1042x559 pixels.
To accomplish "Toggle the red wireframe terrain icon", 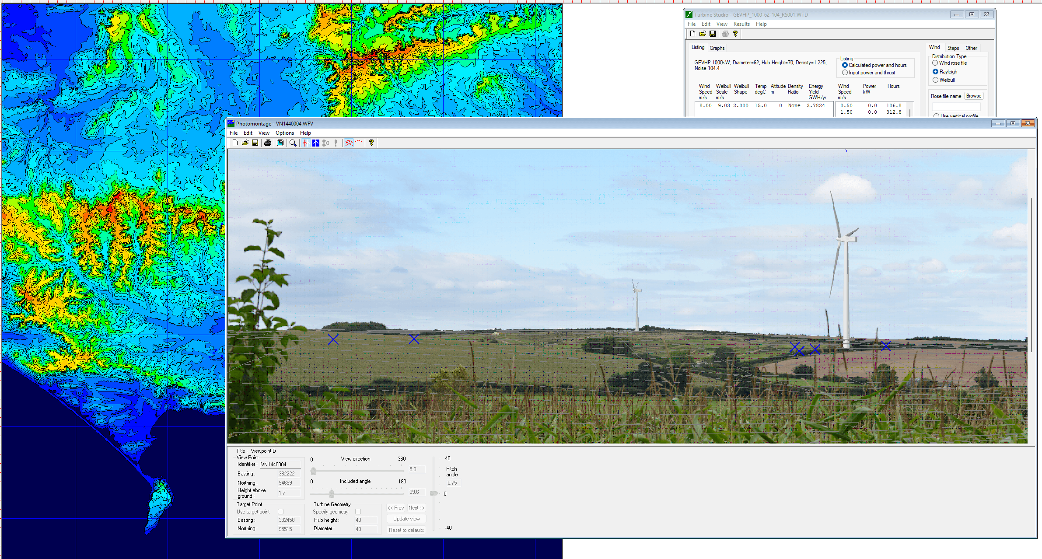I will coord(349,143).
